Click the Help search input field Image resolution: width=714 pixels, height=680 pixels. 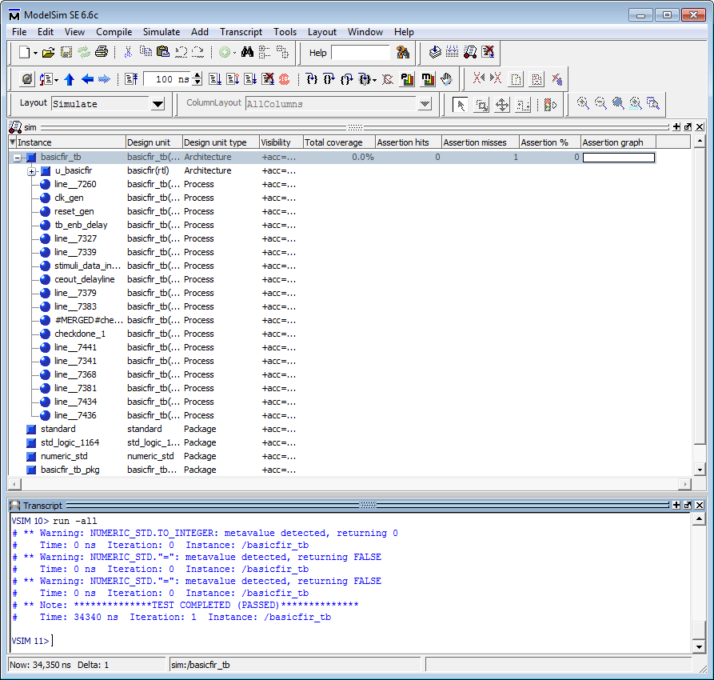click(361, 53)
